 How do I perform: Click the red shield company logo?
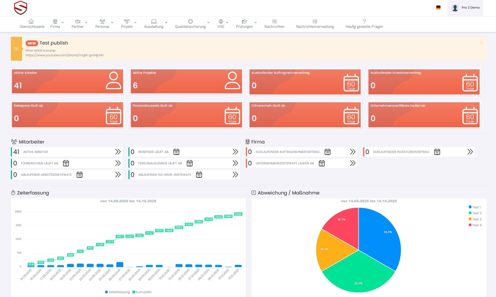point(21,8)
